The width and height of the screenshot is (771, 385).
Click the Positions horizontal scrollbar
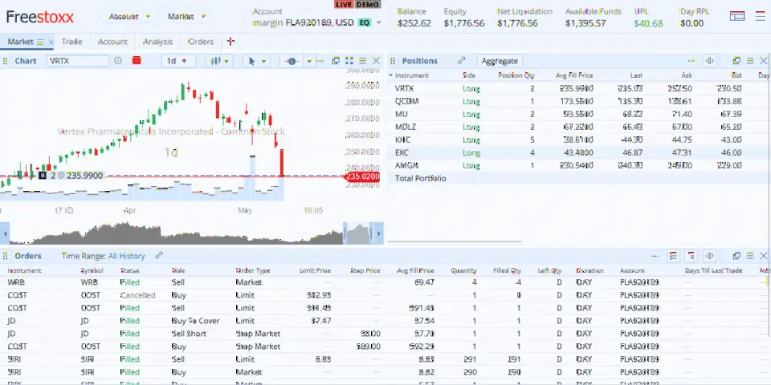click(455, 241)
